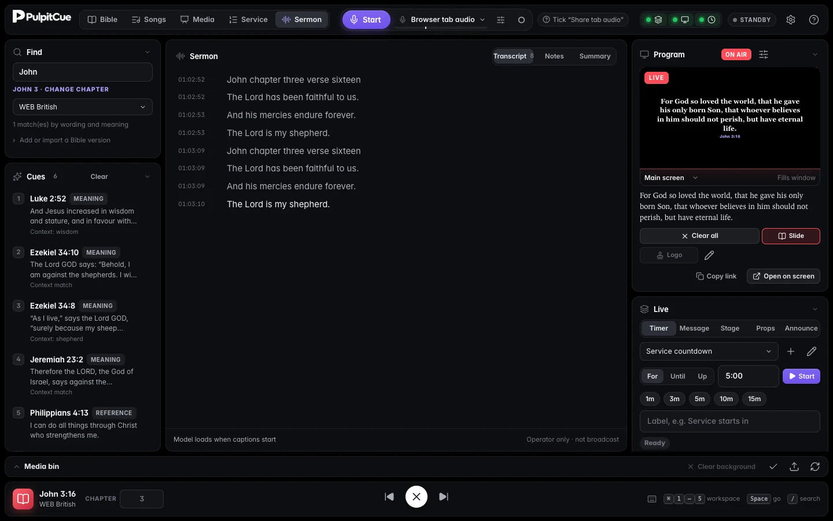The width and height of the screenshot is (833, 521).
Task: Click the live slide preview thumbnail
Action: click(x=730, y=118)
